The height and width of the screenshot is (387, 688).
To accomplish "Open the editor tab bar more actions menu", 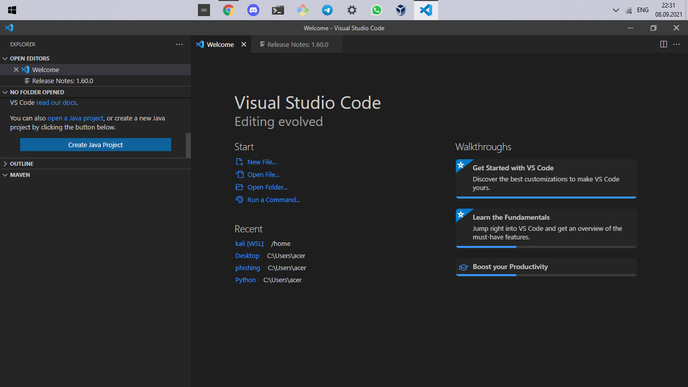I will (676, 44).
